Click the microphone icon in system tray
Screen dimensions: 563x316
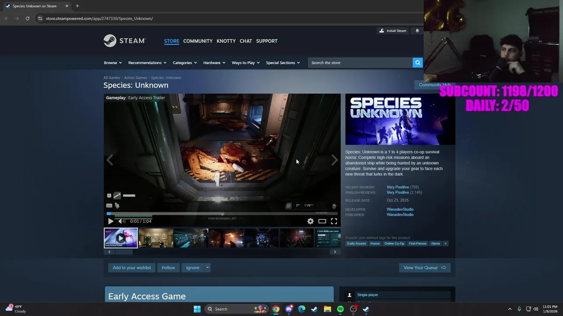coord(519,309)
